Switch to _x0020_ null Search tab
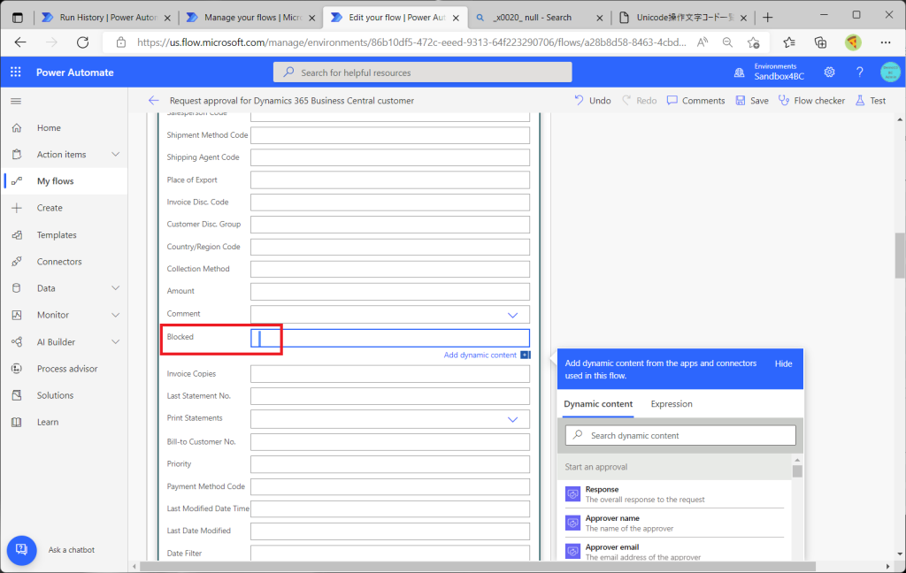Viewport: 906px width, 573px height. point(539,18)
